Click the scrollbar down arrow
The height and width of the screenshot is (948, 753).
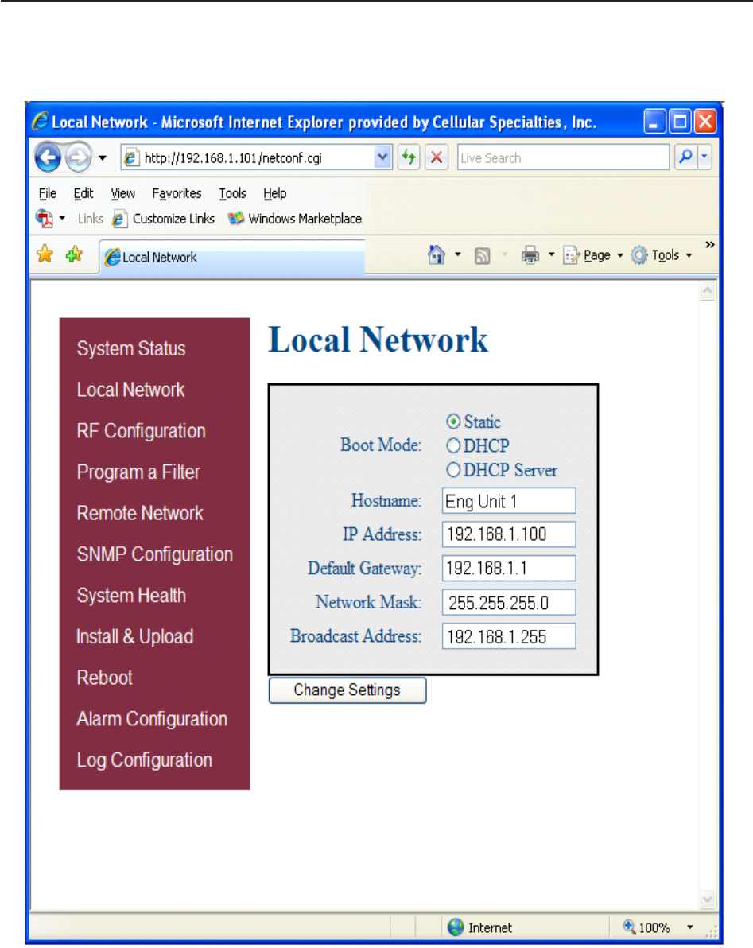707,899
